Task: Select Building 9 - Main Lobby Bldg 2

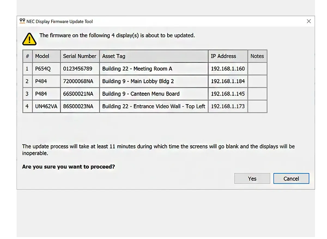Action: click(x=154, y=81)
